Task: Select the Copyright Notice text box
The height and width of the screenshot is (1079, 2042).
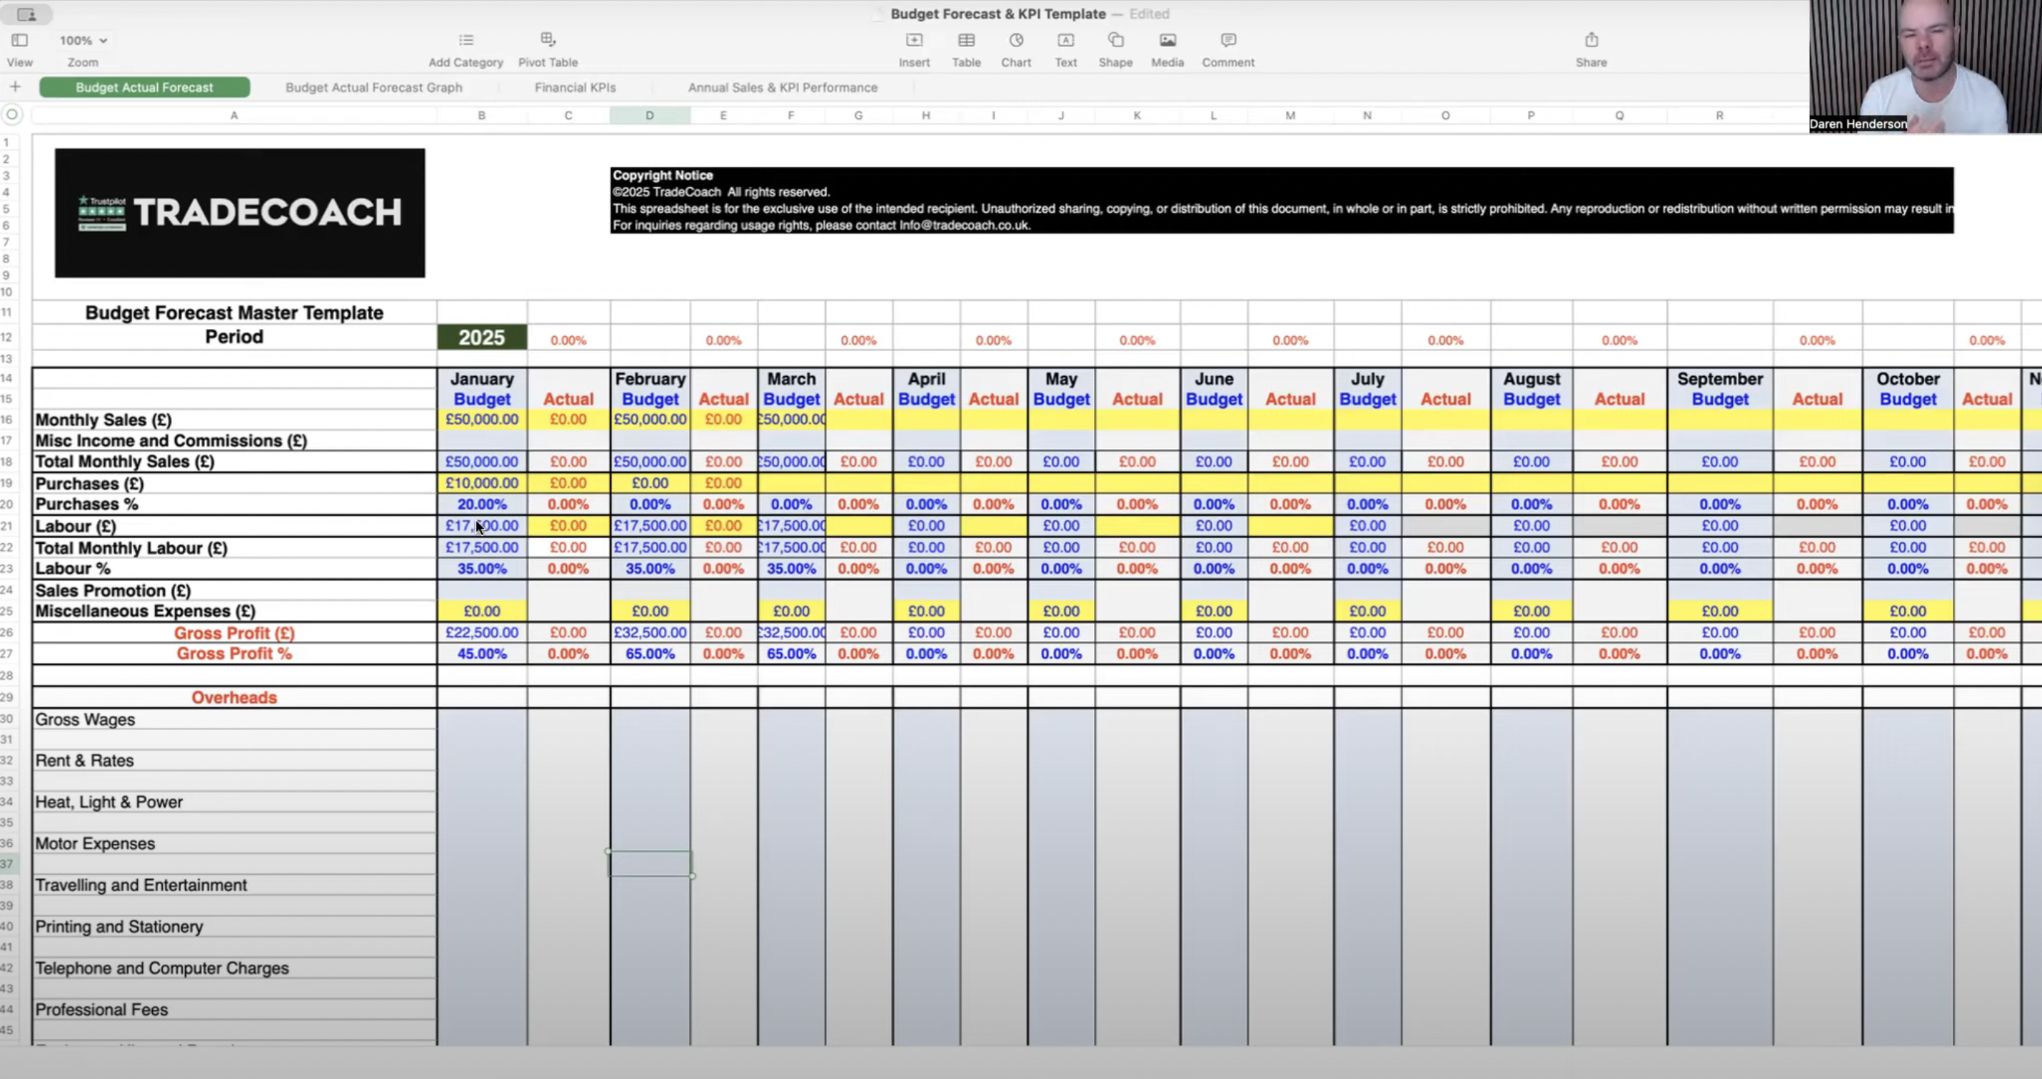Action: point(1282,201)
